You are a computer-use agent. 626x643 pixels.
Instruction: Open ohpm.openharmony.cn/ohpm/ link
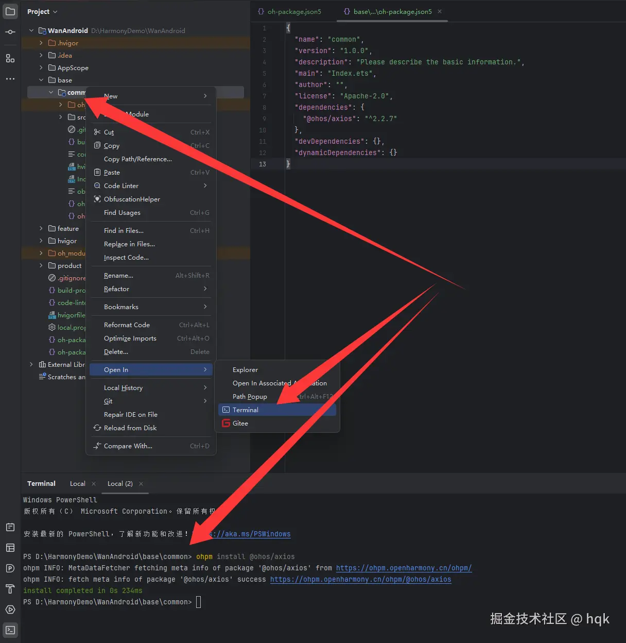(404, 568)
